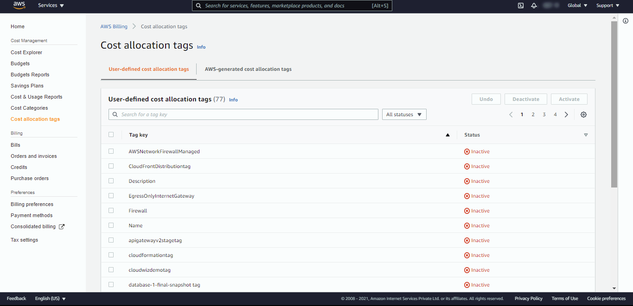633x306 pixels.
Task: Open the CloudShell terminal icon
Action: click(521, 6)
